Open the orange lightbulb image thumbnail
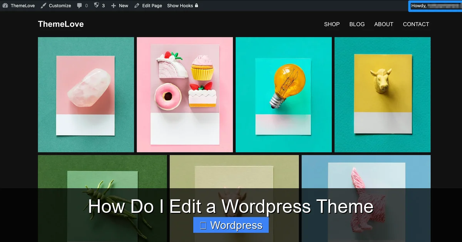Viewport: 462px width, 242px height. (283, 94)
